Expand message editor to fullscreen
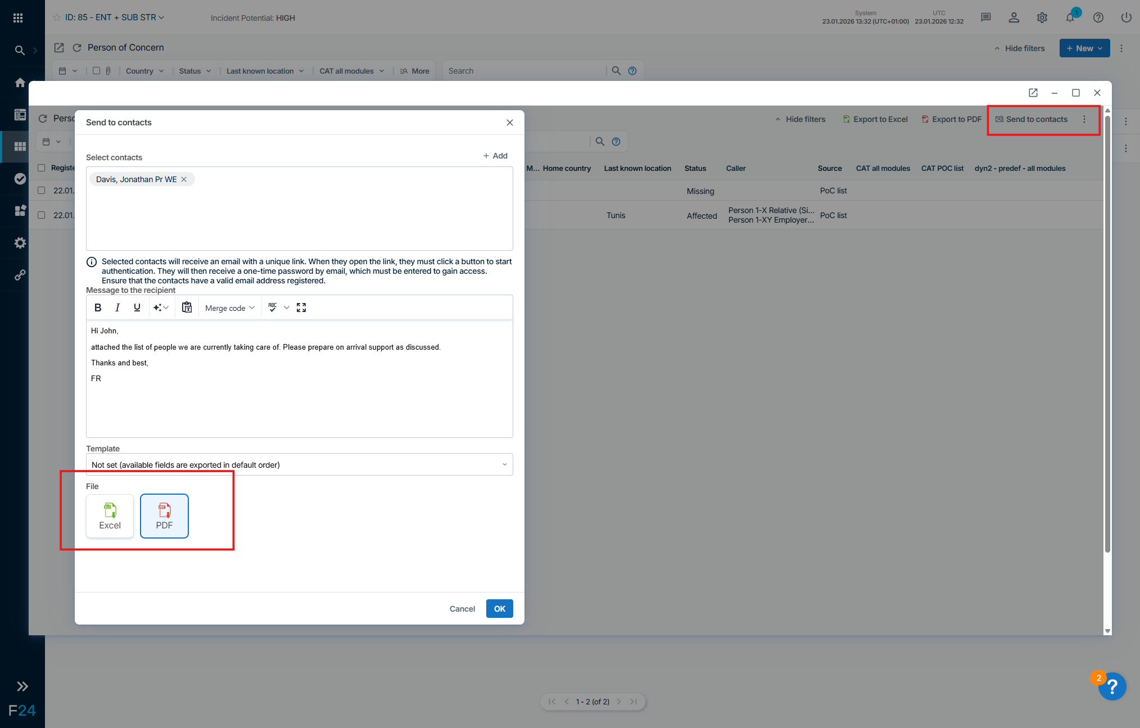The image size is (1140, 728). point(301,308)
